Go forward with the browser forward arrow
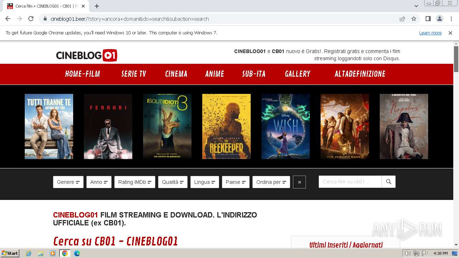This screenshot has height=258, width=459. [19, 19]
